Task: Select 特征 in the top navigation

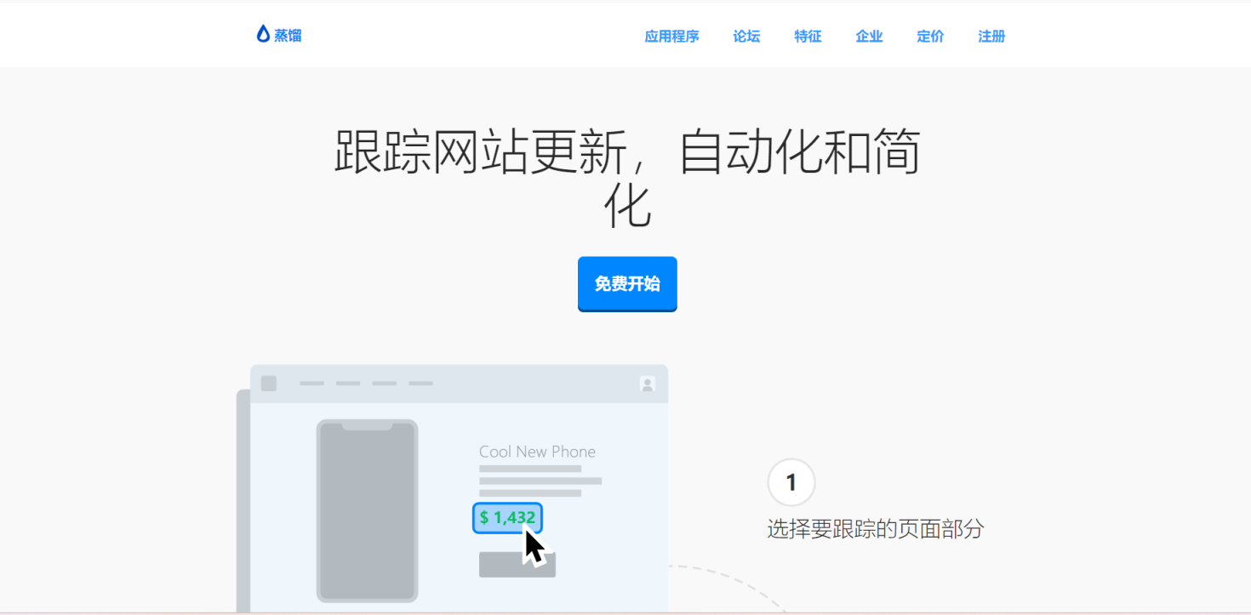Action: (x=807, y=37)
